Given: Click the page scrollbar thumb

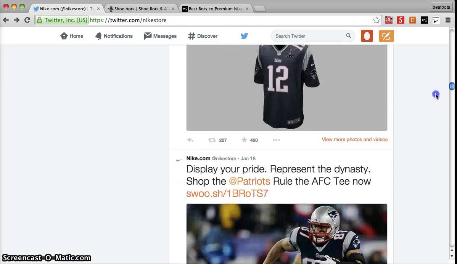Looking at the screenshot, I should [452, 86].
